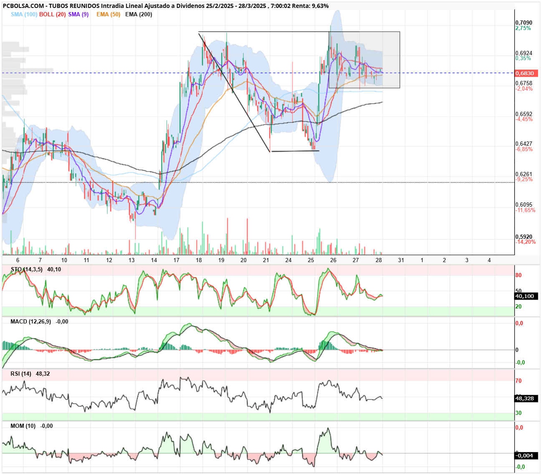The width and height of the screenshot is (542, 475).
Task: Click the red 0,6830 current price tag
Action: (526, 73)
